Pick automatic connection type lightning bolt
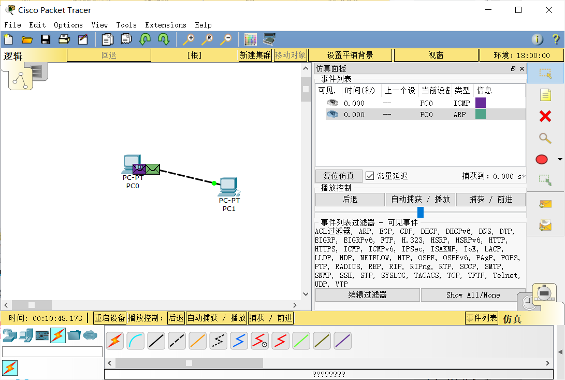565x380 pixels. [115, 341]
